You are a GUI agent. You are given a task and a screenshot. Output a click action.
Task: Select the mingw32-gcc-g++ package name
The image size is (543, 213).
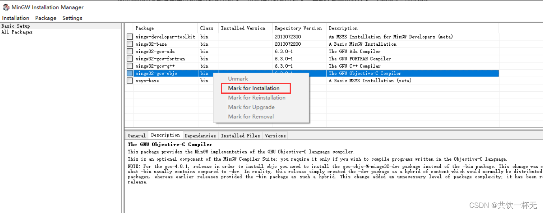(155, 66)
